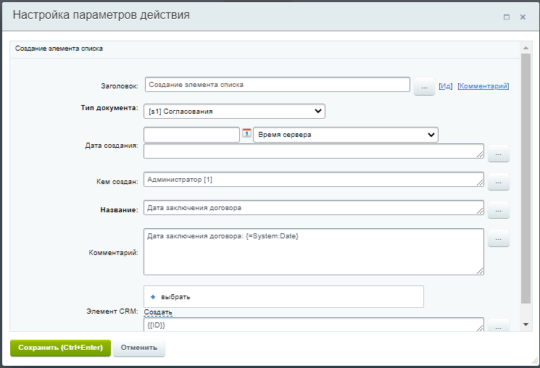540x368 pixels.
Task: Grab resize handle of Комментарий textarea
Action: pos(480,271)
